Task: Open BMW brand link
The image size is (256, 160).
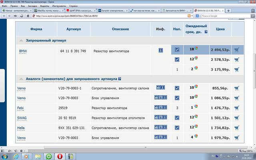Action: click(x=23, y=51)
